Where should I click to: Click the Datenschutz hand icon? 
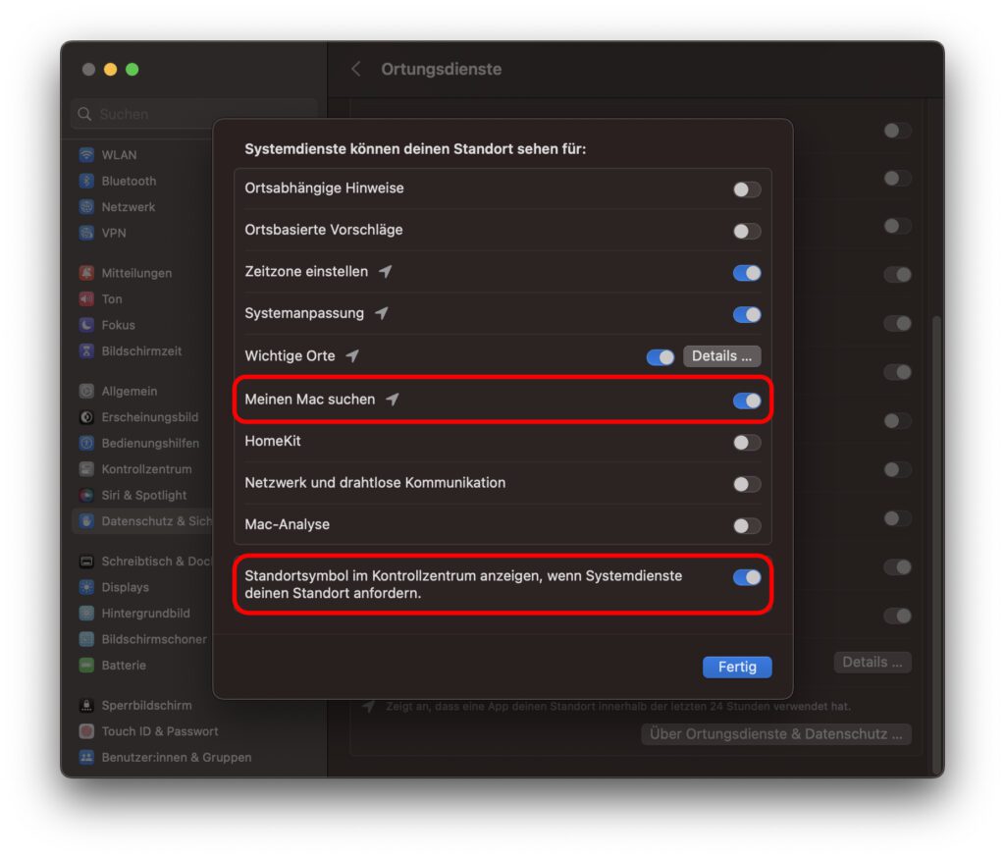coord(86,520)
